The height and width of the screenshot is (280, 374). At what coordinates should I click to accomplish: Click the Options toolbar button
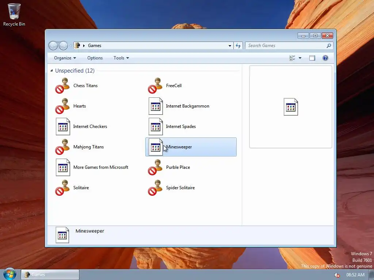[95, 58]
